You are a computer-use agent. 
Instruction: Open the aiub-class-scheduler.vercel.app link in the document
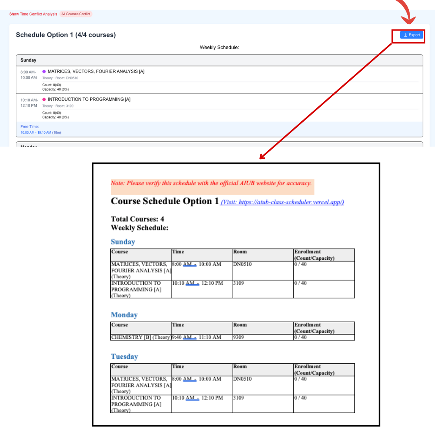(282, 202)
